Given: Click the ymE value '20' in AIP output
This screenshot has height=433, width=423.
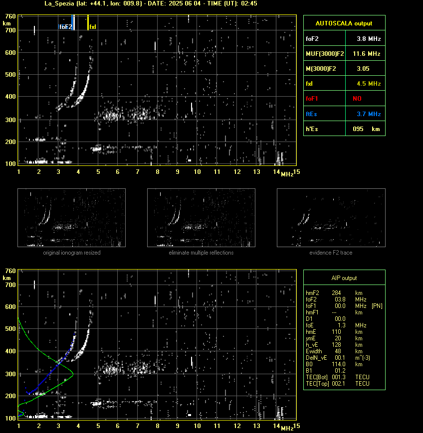Looking at the screenshot, I should (338, 338).
